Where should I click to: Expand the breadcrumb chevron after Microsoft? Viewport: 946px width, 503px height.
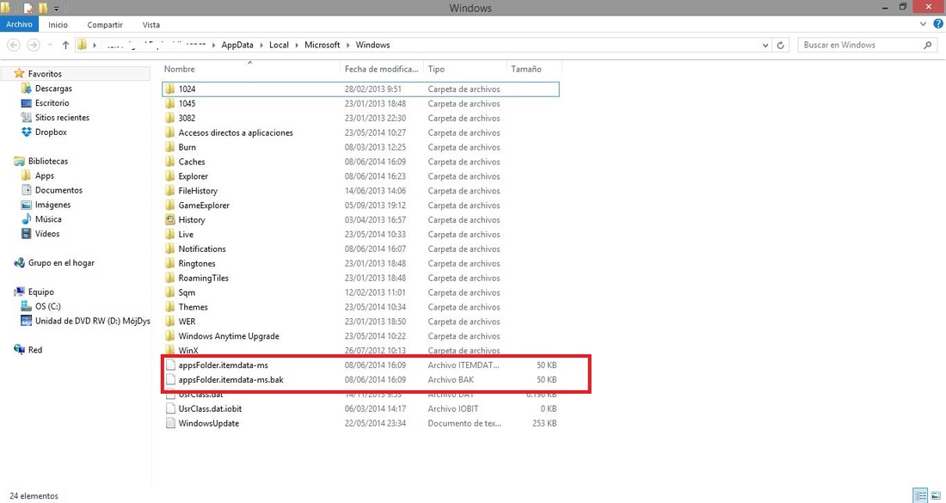point(348,46)
